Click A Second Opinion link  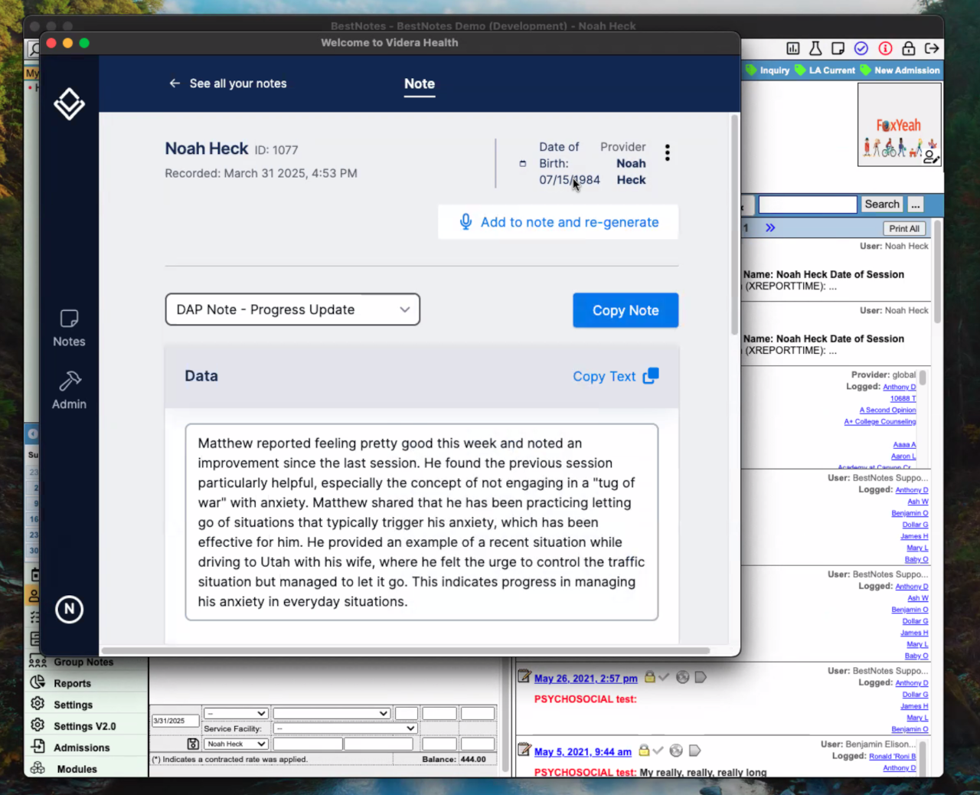click(887, 410)
